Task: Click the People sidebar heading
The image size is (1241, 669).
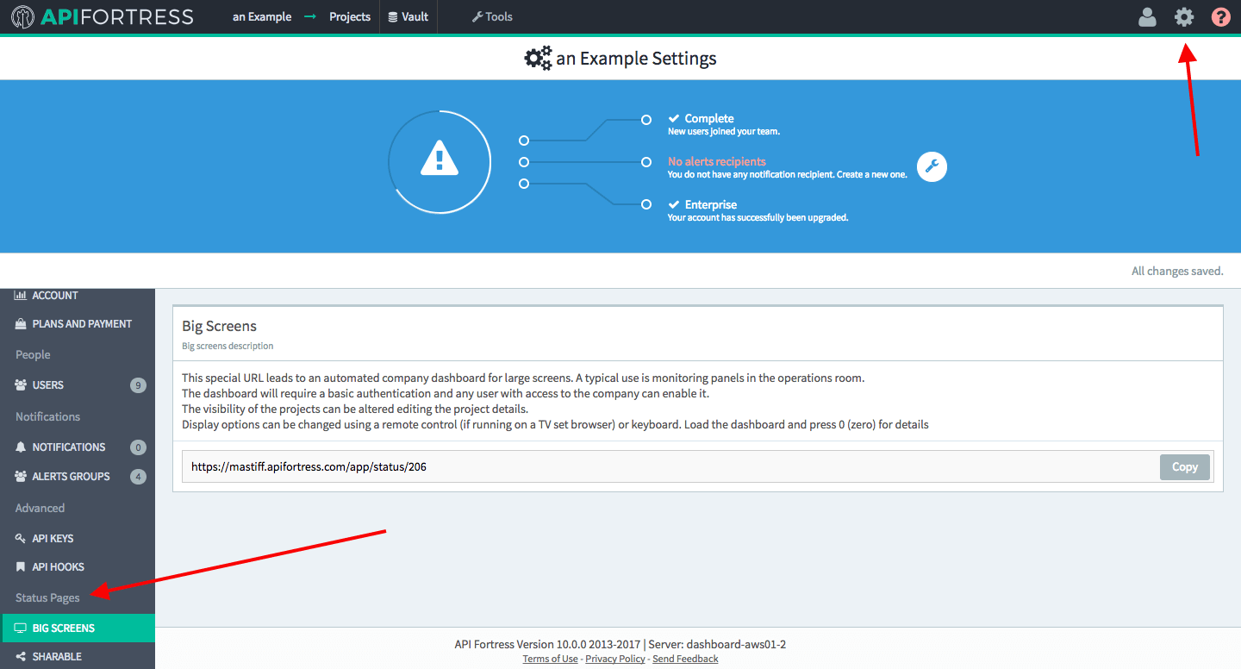Action: point(33,354)
